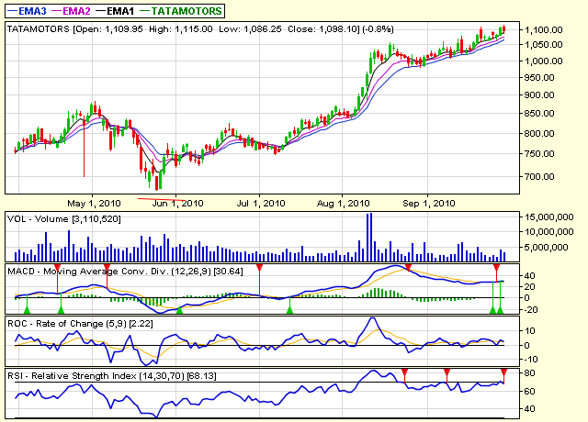Click the EMA2 legend entry
The width and height of the screenshot is (588, 422).
(71, 11)
